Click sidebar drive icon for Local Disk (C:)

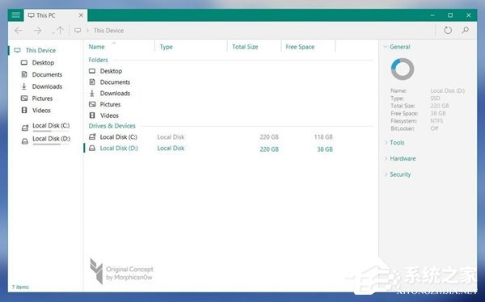[25, 128]
